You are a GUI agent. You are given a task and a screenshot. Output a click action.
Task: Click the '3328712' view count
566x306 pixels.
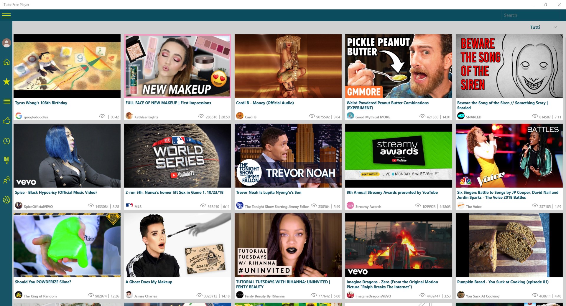tap(210, 296)
